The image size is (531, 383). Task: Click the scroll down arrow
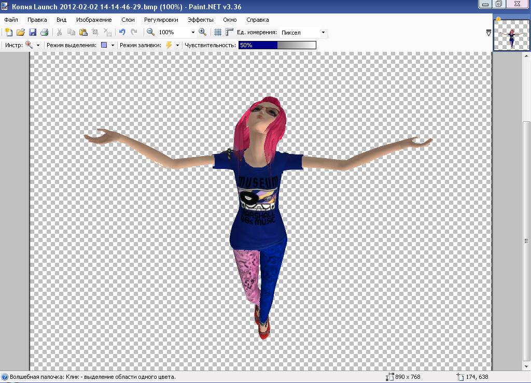(x=526, y=366)
